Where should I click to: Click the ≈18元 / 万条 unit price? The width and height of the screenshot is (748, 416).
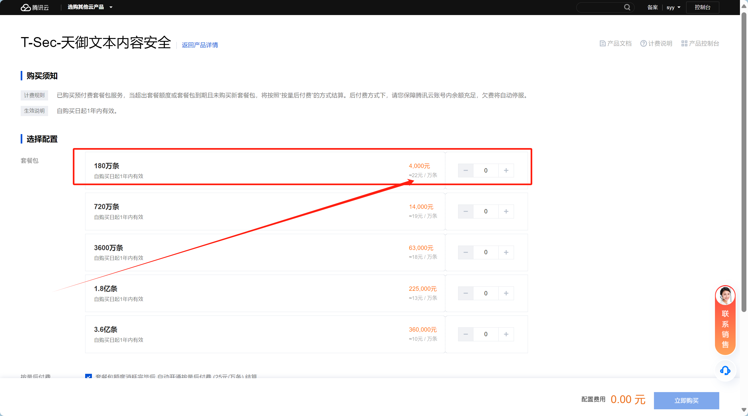point(423,257)
